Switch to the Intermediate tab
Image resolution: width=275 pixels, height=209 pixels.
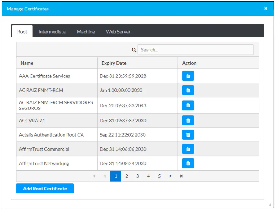52,32
